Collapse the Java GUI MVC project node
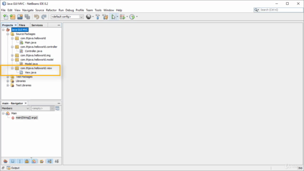304x171 pixels. pyautogui.click(x=3, y=29)
